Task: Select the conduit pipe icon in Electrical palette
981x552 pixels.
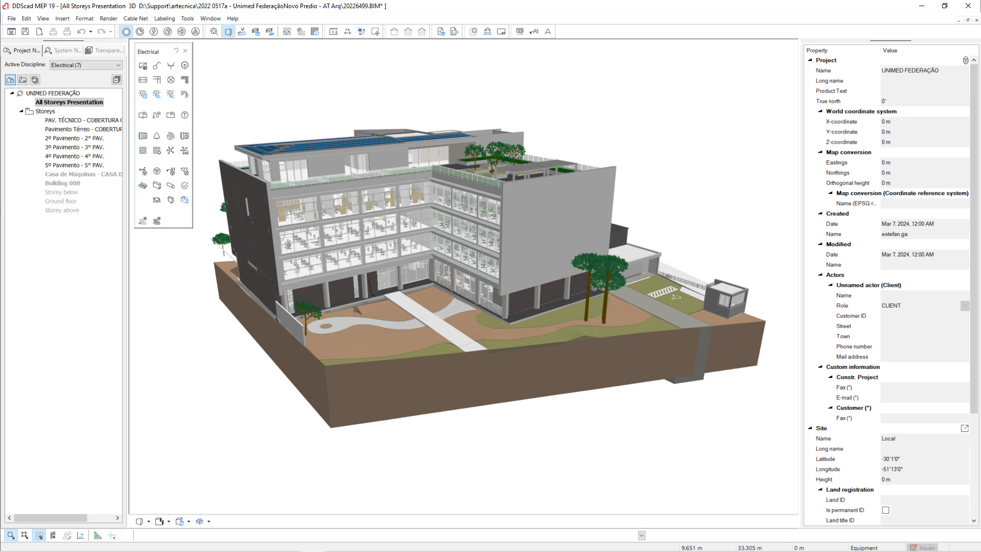Action: [x=171, y=186]
